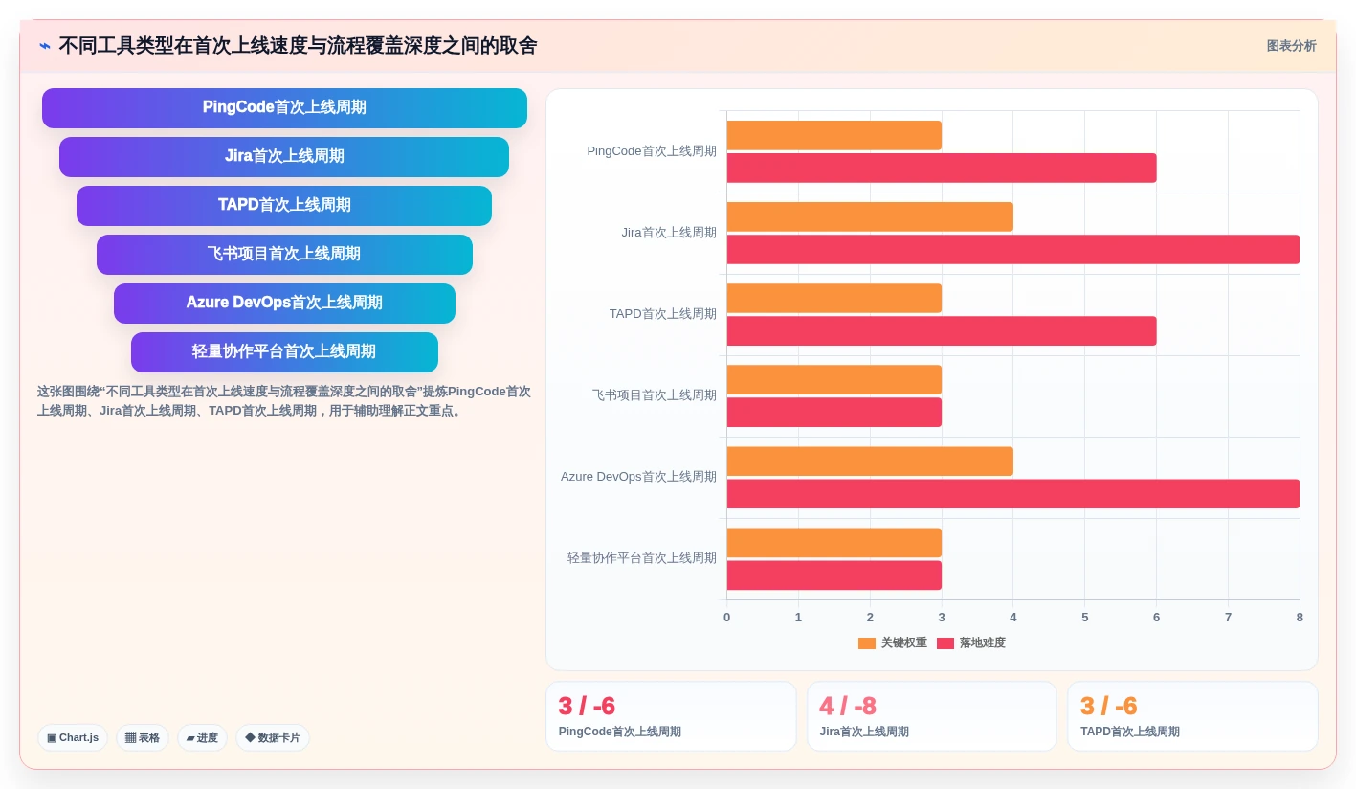Click the red PingCode落地难度 bar
1356x789 pixels.
tap(942, 168)
